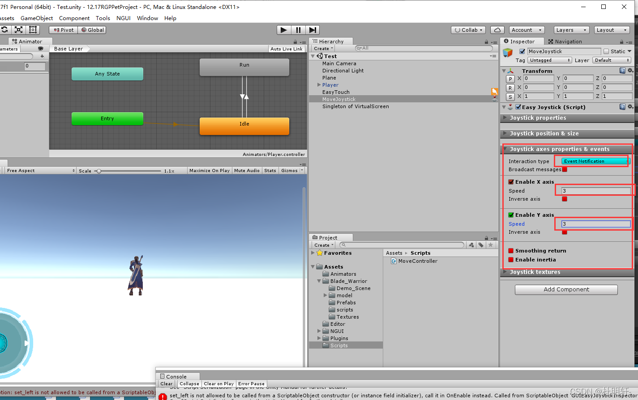Viewport: 638px width, 400px height.
Task: Toggle Smoothing return option
Action: (x=511, y=251)
